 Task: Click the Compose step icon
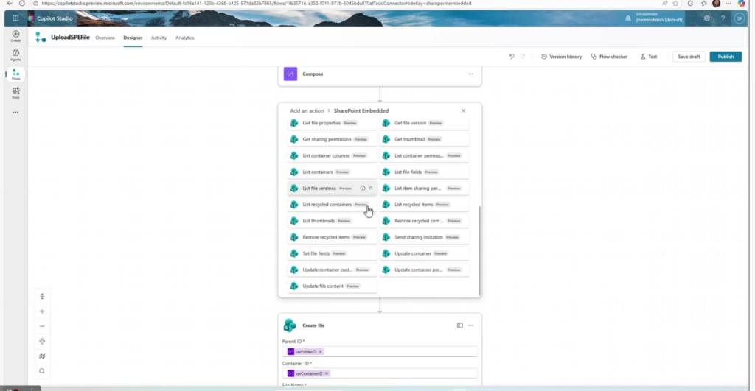[290, 74]
